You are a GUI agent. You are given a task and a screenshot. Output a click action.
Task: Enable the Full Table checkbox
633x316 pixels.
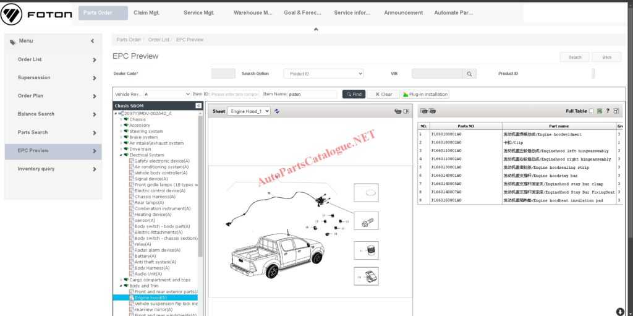click(592, 111)
